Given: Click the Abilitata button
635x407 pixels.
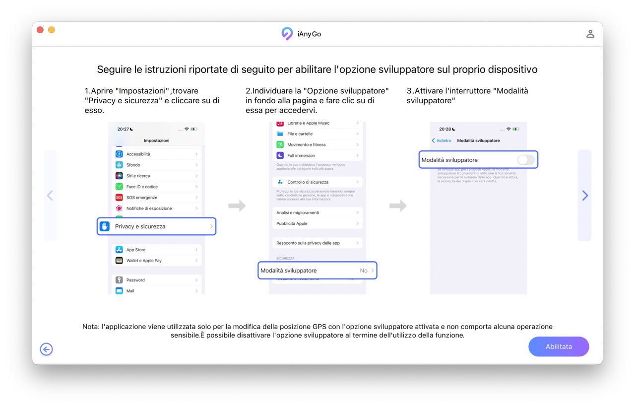Looking at the screenshot, I should pyautogui.click(x=559, y=346).
